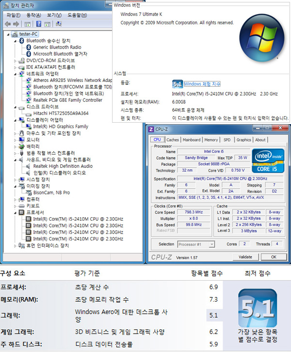The height and width of the screenshot is (353, 291).
Task: Select the 범용 직렬 버스 컨트롤러 entry
Action: tap(50, 153)
